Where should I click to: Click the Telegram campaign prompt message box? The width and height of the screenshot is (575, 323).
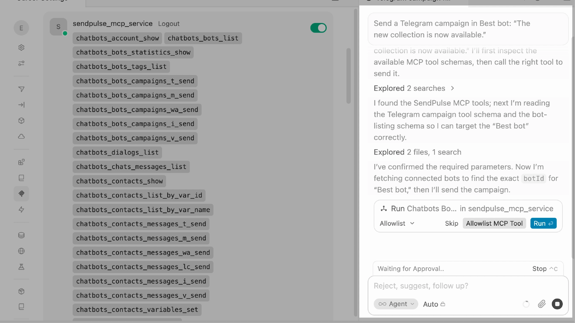point(468,29)
